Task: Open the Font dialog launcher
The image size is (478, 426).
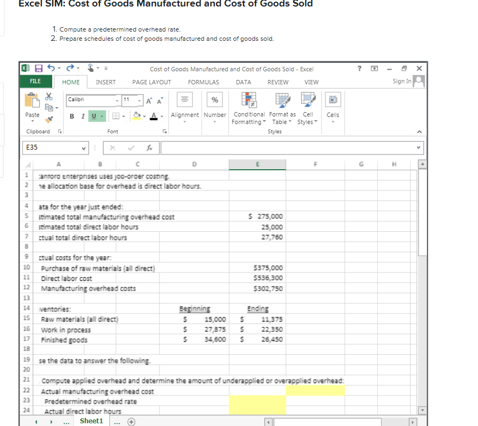Action: (x=165, y=132)
